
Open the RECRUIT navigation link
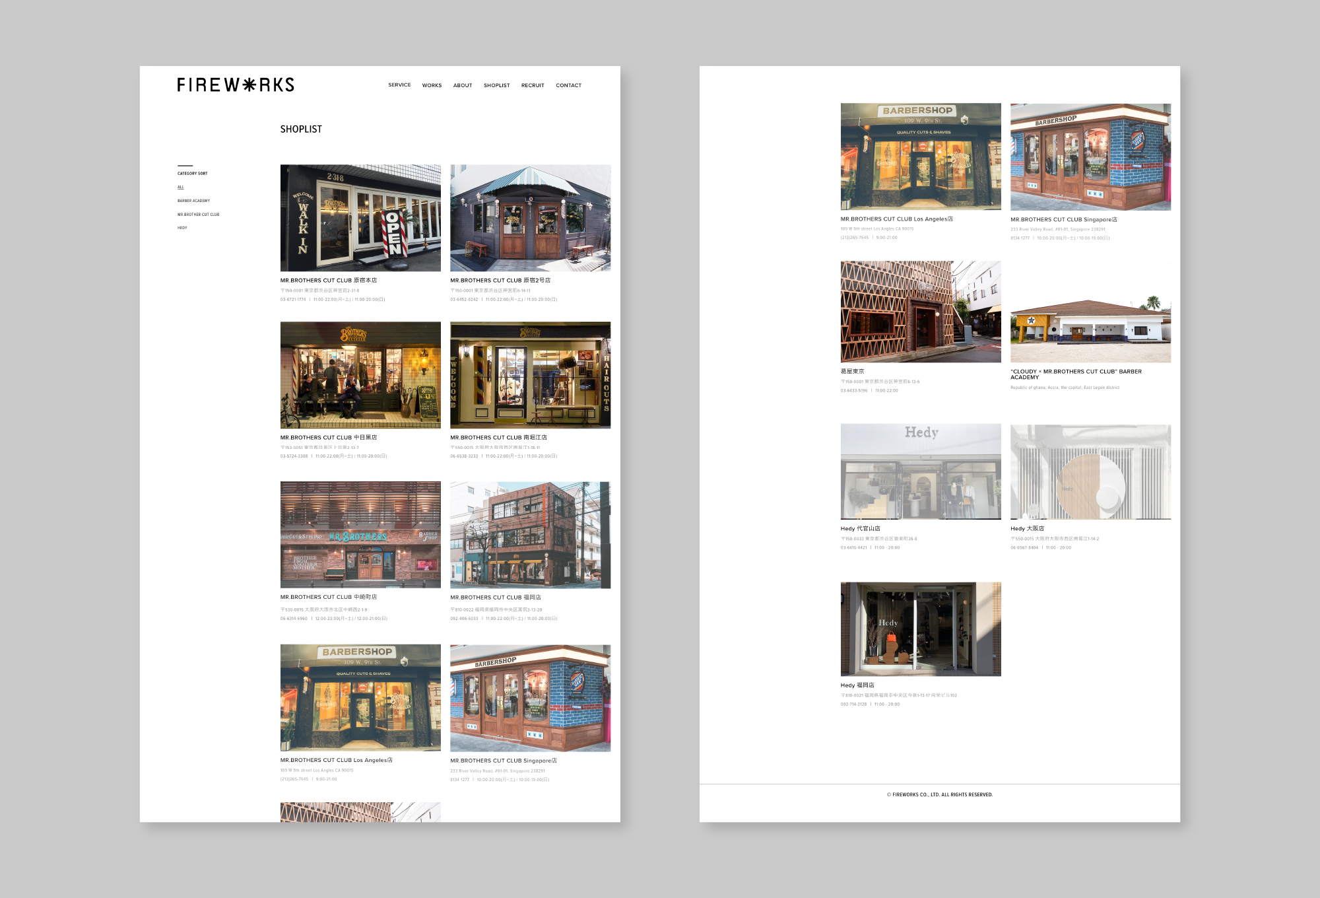click(533, 86)
